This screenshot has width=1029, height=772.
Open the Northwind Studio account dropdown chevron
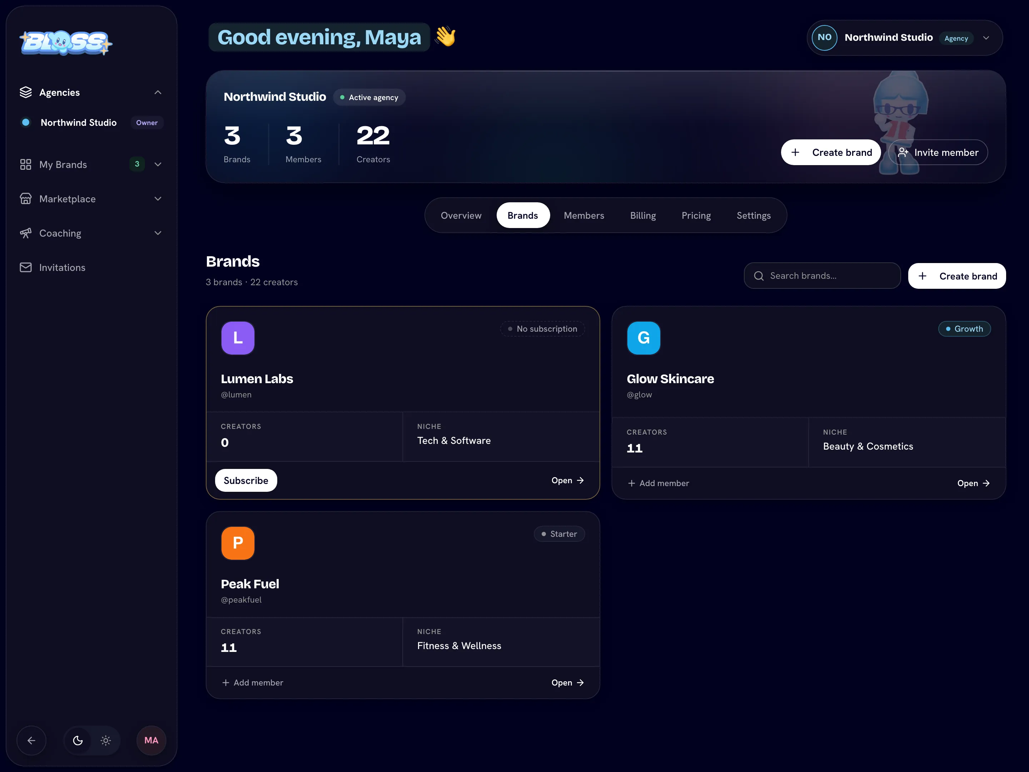pos(986,38)
